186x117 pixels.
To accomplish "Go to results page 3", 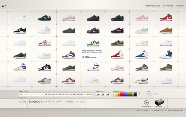I will 152,93.
